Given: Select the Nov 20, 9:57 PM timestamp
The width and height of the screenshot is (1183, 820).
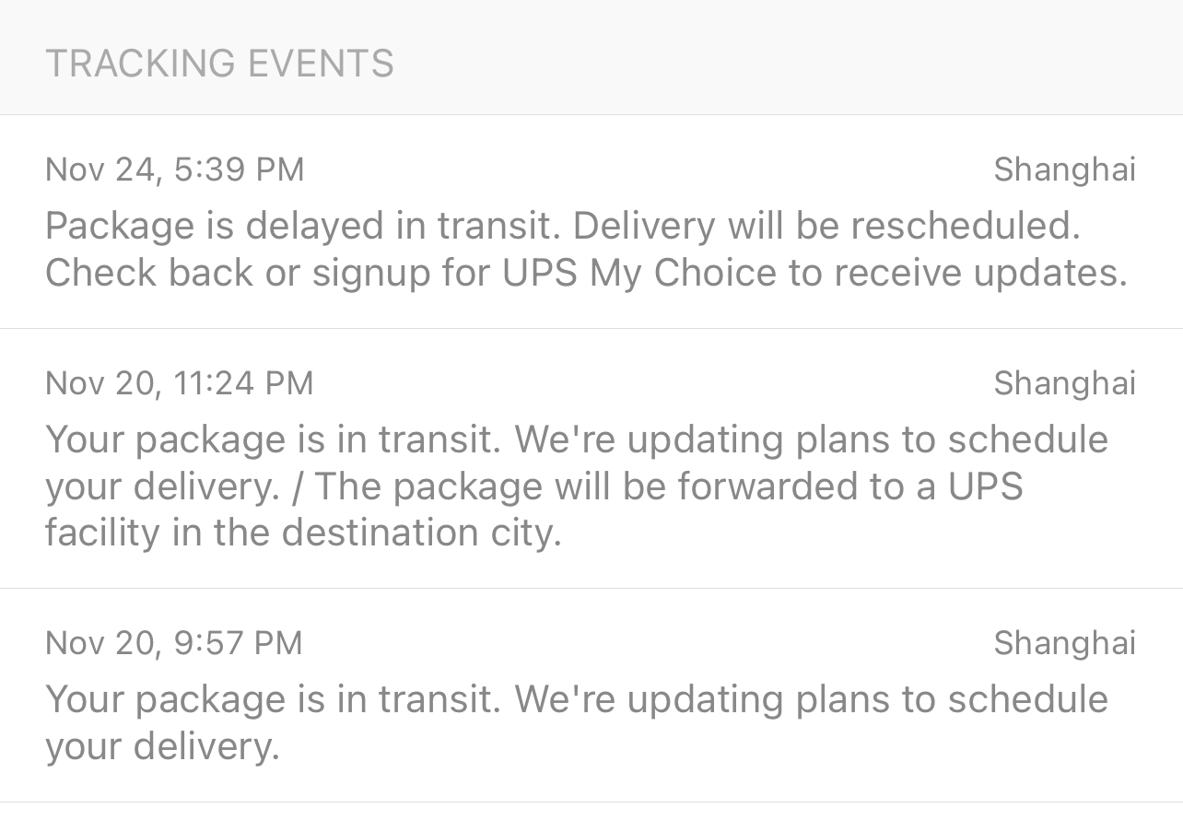Looking at the screenshot, I should coord(173,642).
